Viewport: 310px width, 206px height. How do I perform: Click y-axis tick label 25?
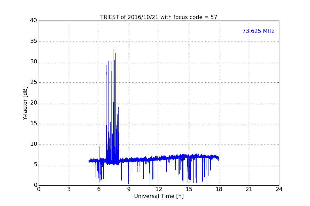tap(34, 82)
